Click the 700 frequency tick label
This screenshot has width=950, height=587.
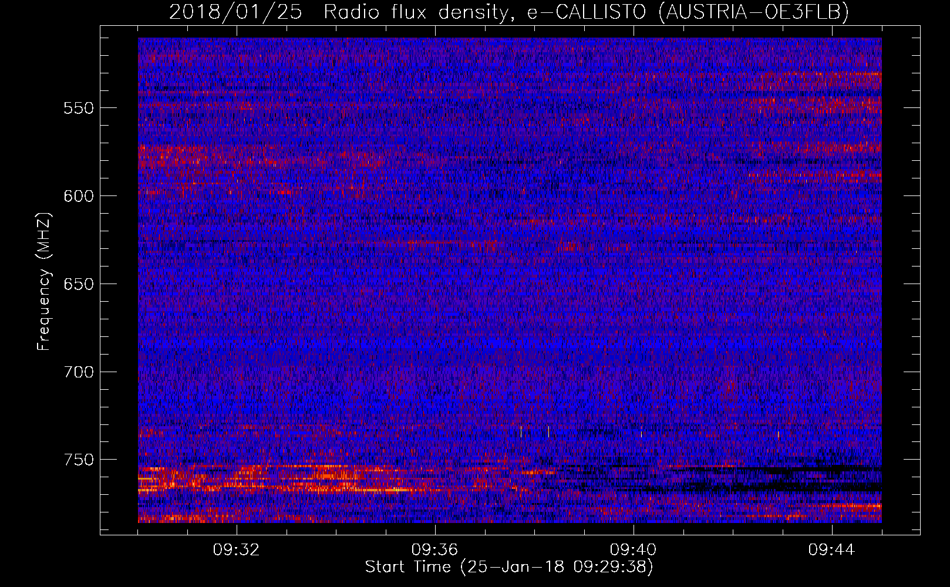pyautogui.click(x=79, y=372)
